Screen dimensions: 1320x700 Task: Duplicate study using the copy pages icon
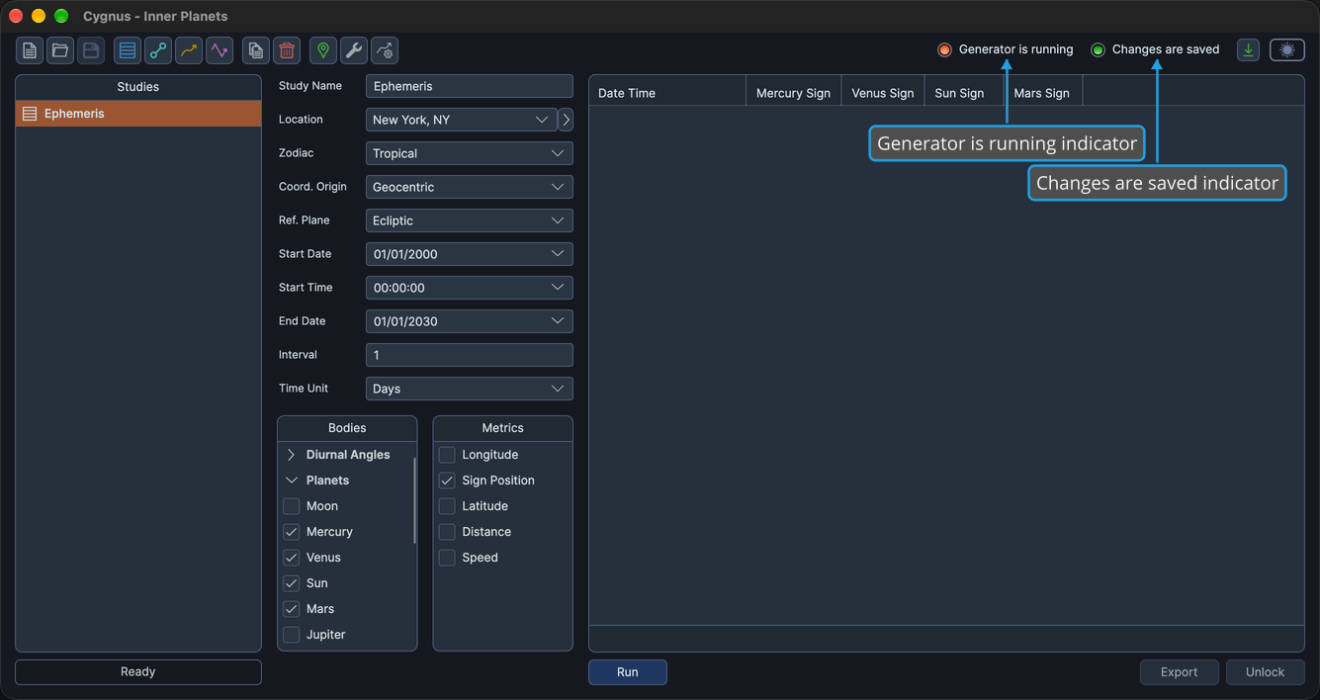coord(256,50)
